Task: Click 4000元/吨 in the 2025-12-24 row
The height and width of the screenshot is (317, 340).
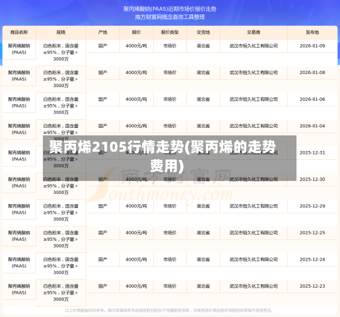Action: pyautogui.click(x=136, y=259)
